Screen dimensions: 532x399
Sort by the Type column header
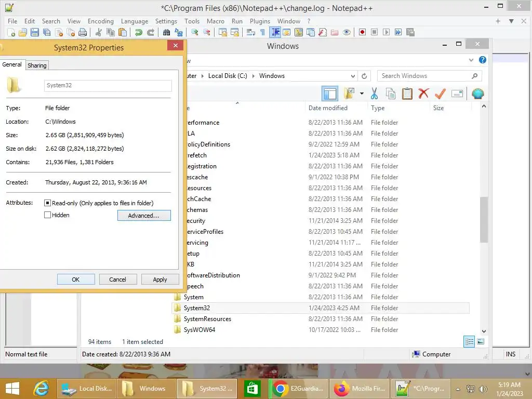coord(378,108)
